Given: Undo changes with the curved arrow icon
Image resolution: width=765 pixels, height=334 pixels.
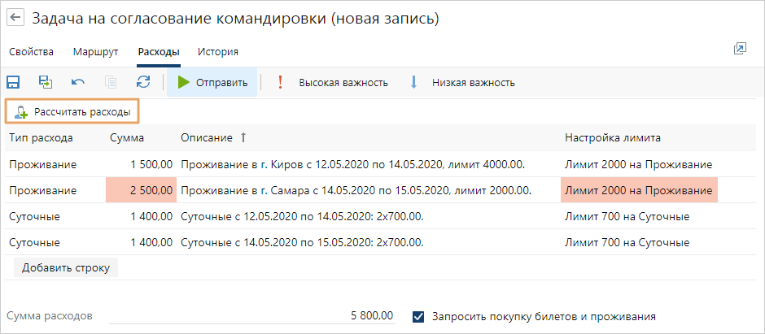Looking at the screenshot, I should click(78, 82).
